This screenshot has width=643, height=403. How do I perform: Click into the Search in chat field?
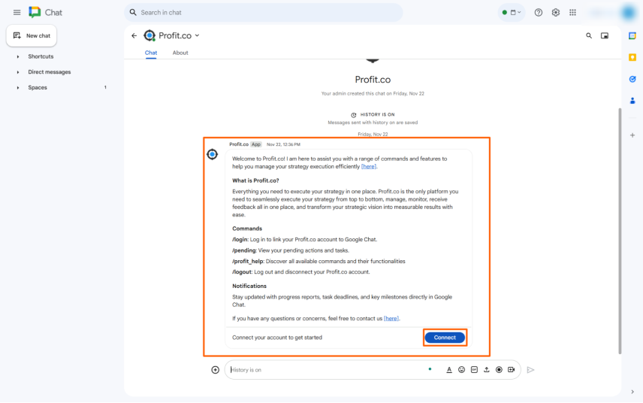[x=263, y=12]
